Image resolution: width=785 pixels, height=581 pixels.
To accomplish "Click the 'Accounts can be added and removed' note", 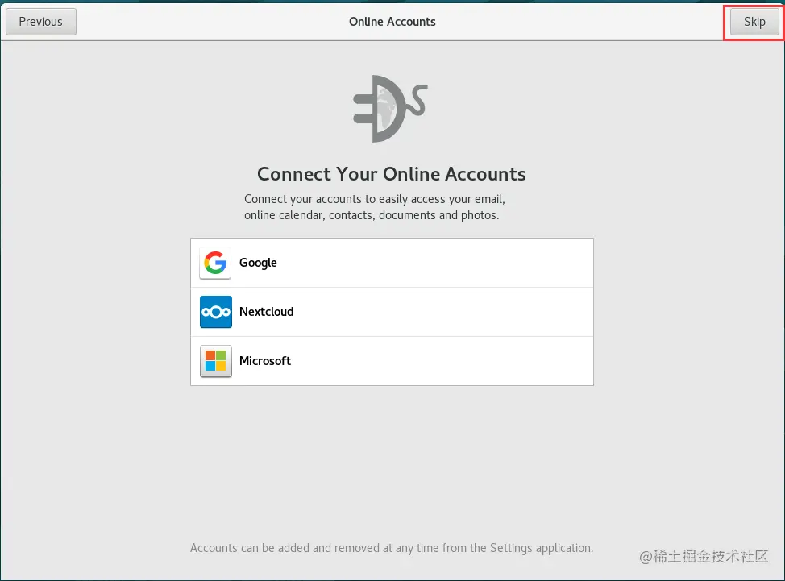I will [x=392, y=549].
